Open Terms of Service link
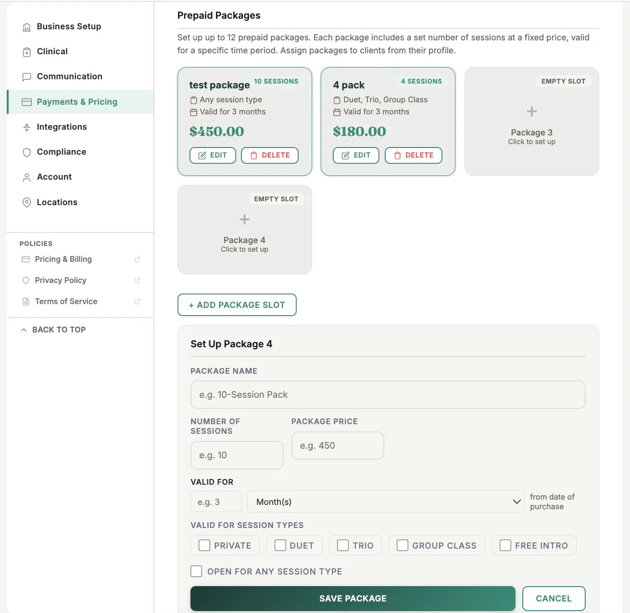 pos(66,301)
